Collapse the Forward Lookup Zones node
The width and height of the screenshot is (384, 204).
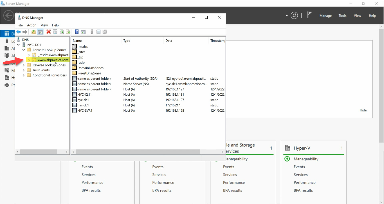coord(24,50)
